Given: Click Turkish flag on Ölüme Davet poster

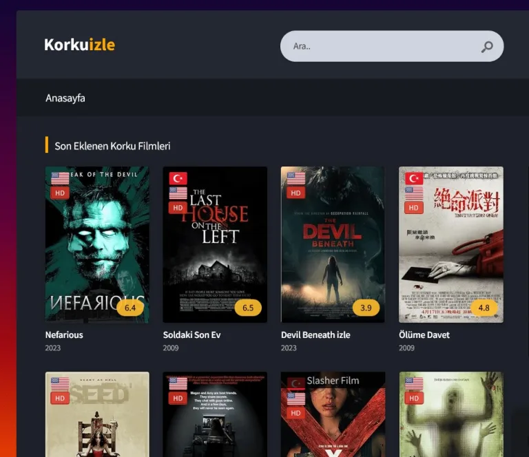Looking at the screenshot, I should (414, 178).
